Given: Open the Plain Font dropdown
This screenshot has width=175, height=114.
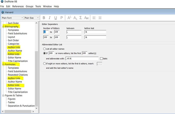Looking at the screenshot, I should point(12,18).
